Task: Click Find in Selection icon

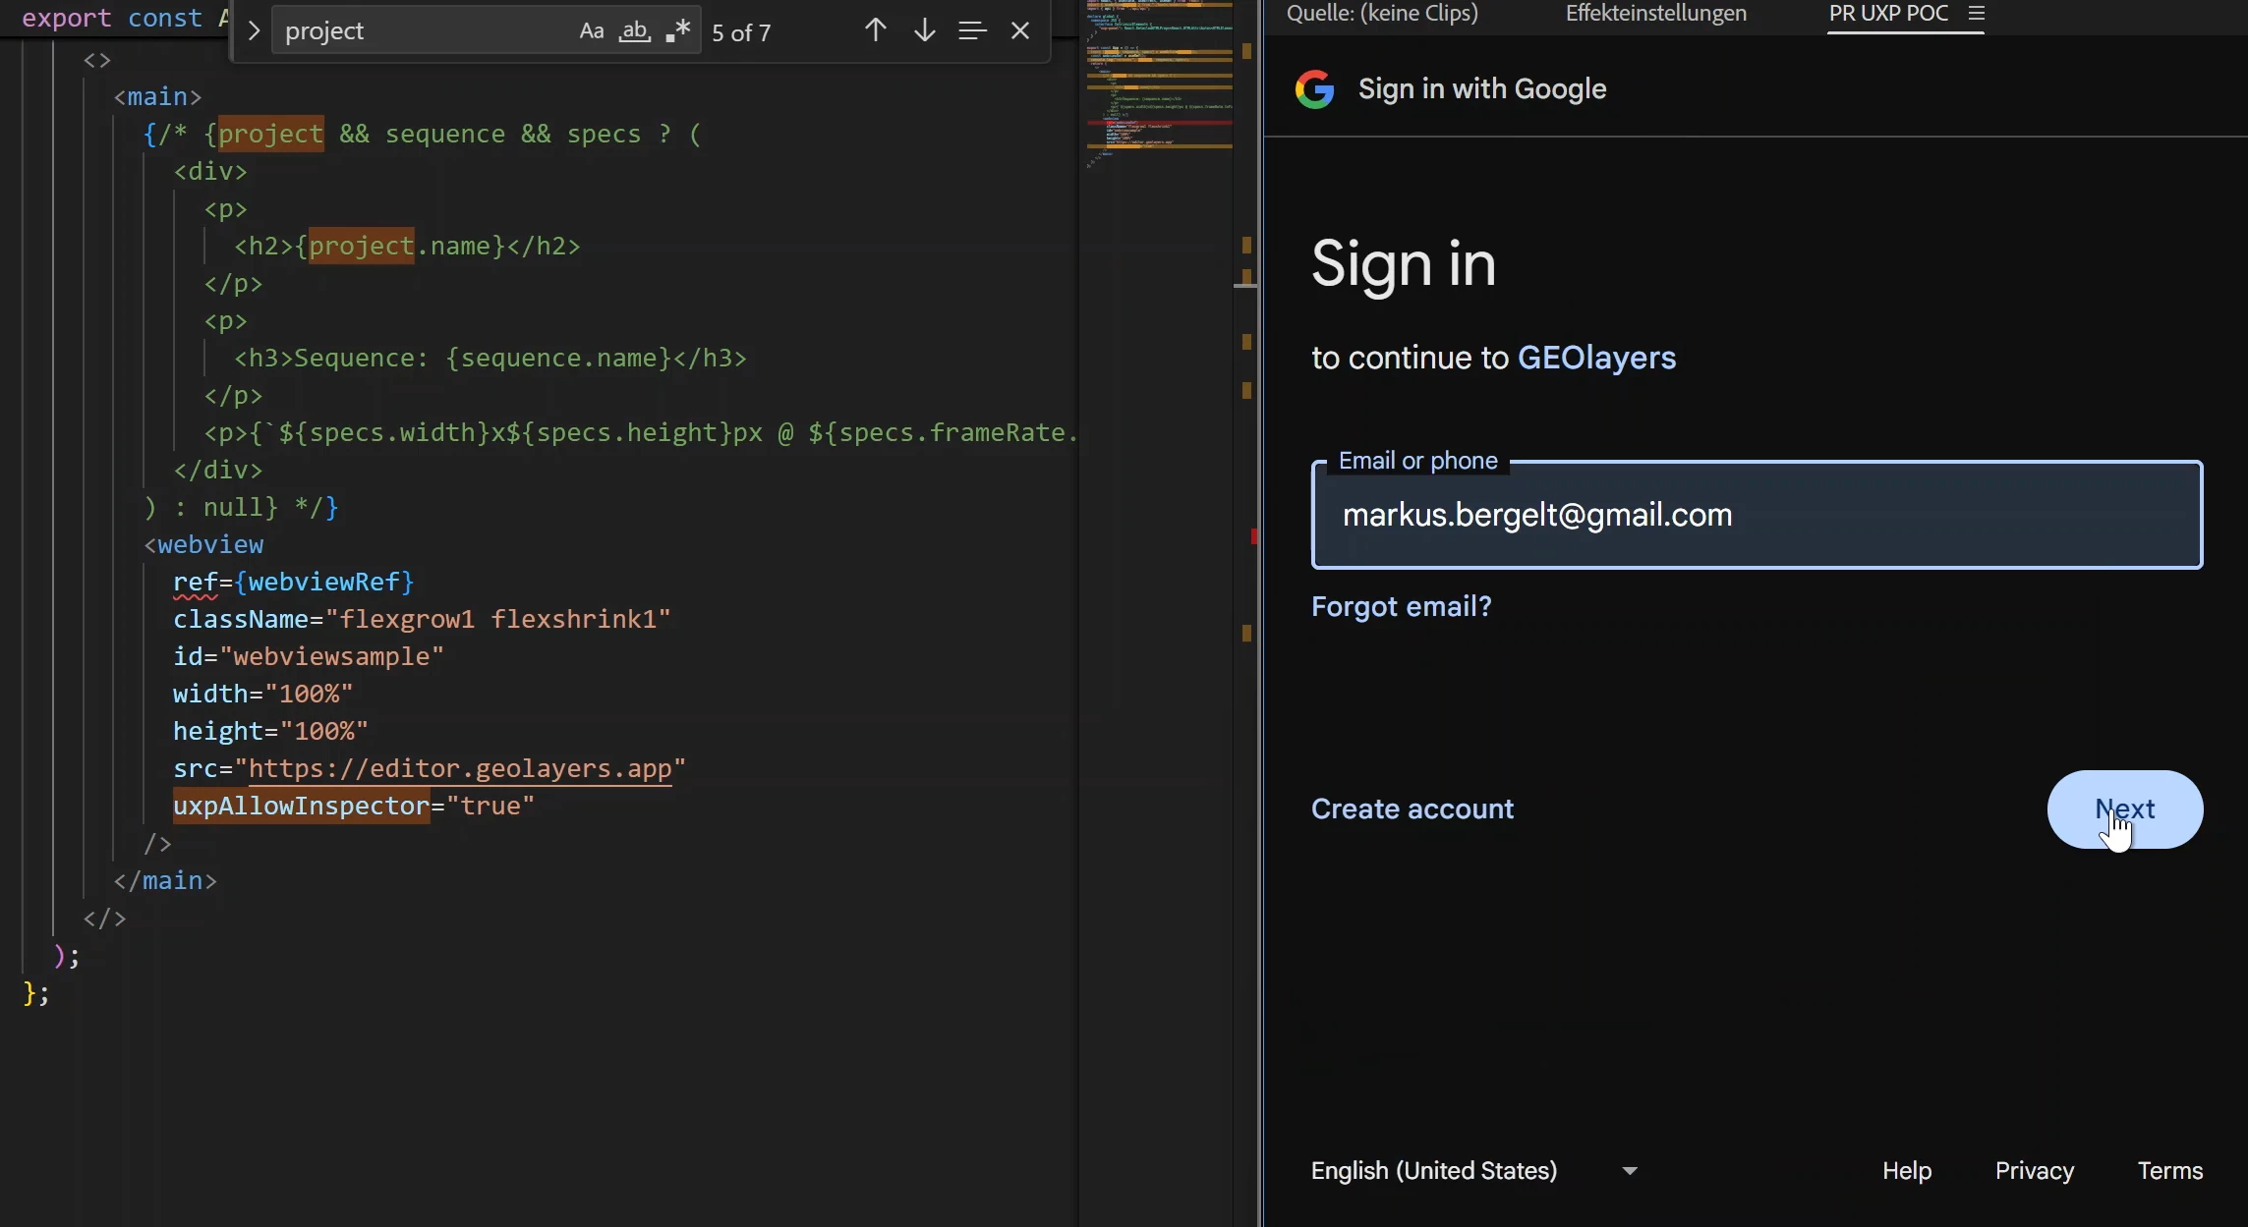Action: [x=972, y=31]
